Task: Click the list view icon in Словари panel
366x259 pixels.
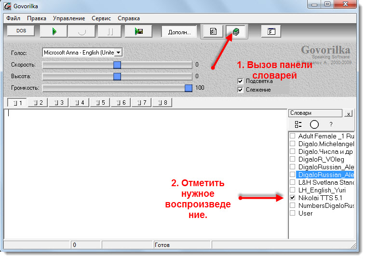Action: (x=298, y=124)
